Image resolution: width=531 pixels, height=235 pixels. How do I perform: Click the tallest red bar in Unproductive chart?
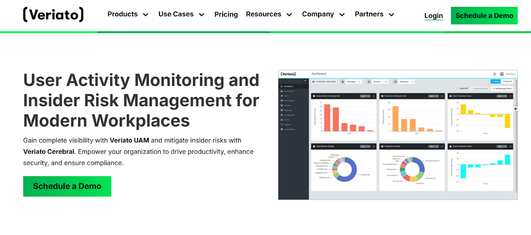coord(327,118)
